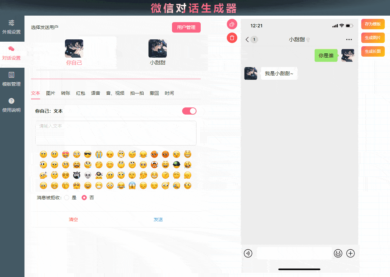The width and height of the screenshot is (390, 277).
Task: Click the phone preview message input field
Action: click(x=294, y=253)
